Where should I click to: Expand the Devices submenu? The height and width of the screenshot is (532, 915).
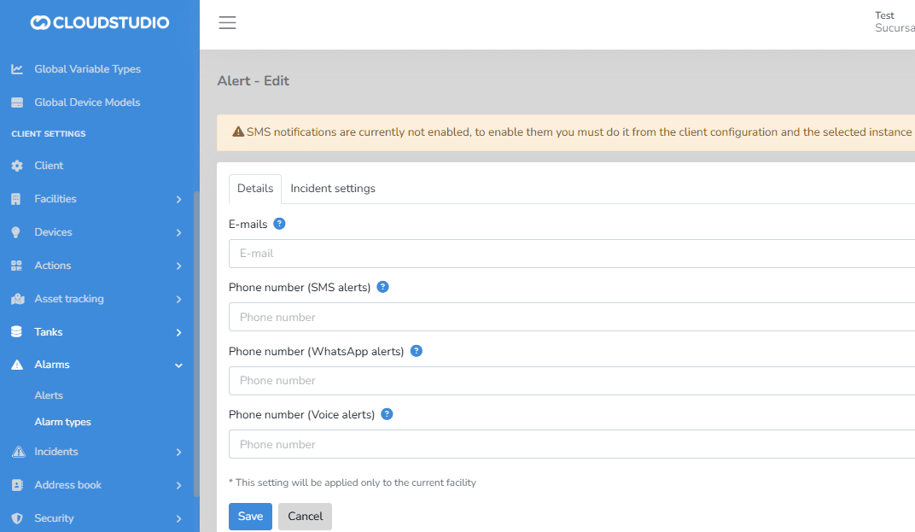coord(98,232)
